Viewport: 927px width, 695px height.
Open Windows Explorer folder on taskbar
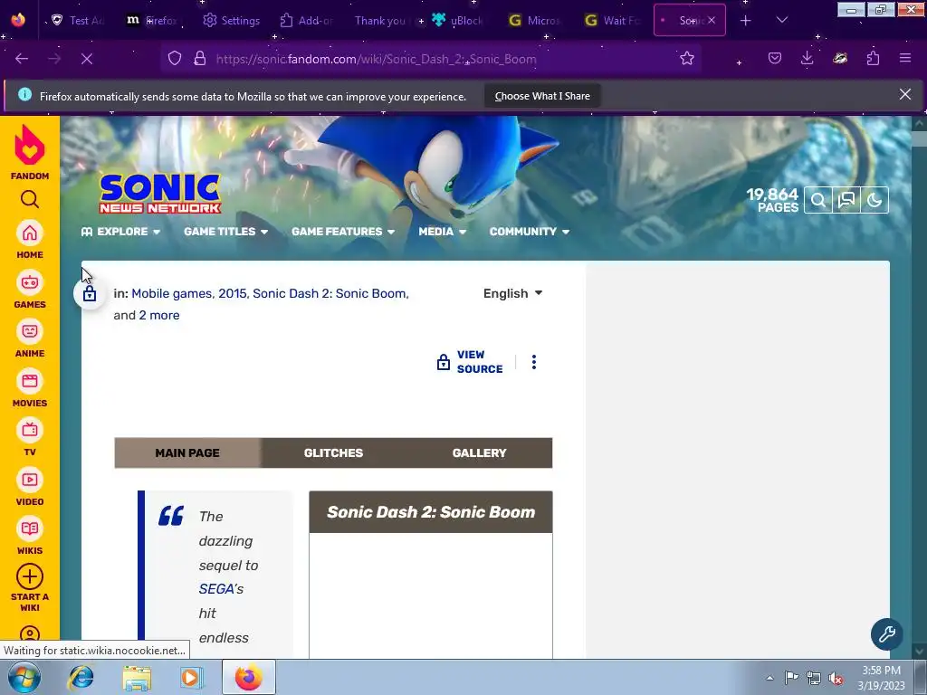tap(137, 677)
